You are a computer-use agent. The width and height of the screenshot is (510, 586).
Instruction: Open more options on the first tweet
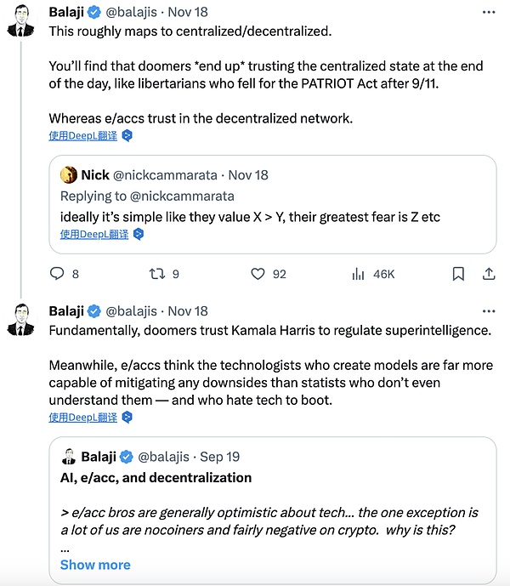point(488,14)
